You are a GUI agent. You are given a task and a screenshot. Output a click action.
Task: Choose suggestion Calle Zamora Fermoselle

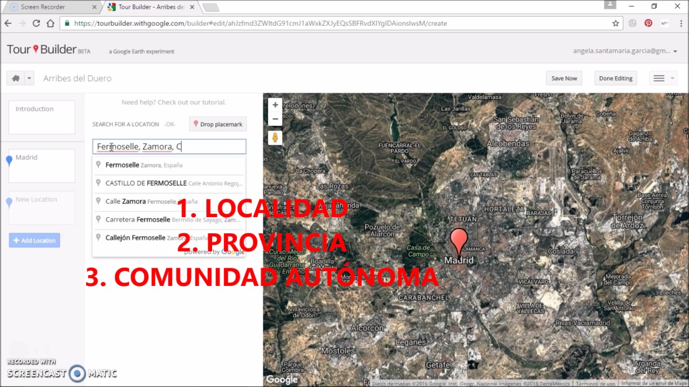click(169, 202)
